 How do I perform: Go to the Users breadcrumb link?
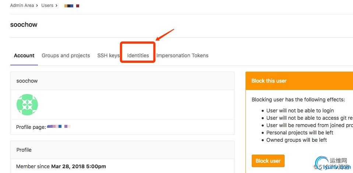(47, 6)
